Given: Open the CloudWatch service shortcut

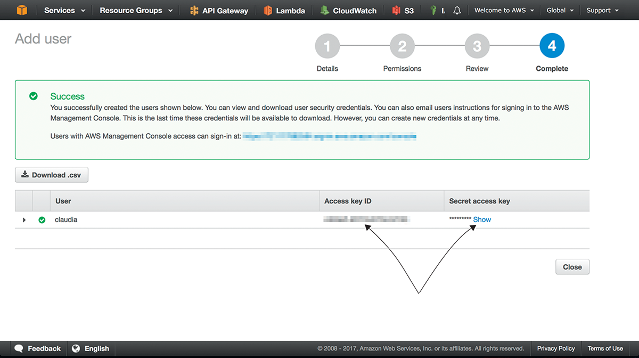Looking at the screenshot, I should 348,11.
